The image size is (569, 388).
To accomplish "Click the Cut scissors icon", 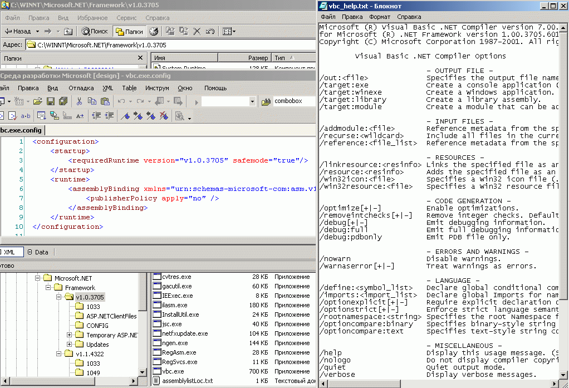I will click(79, 101).
